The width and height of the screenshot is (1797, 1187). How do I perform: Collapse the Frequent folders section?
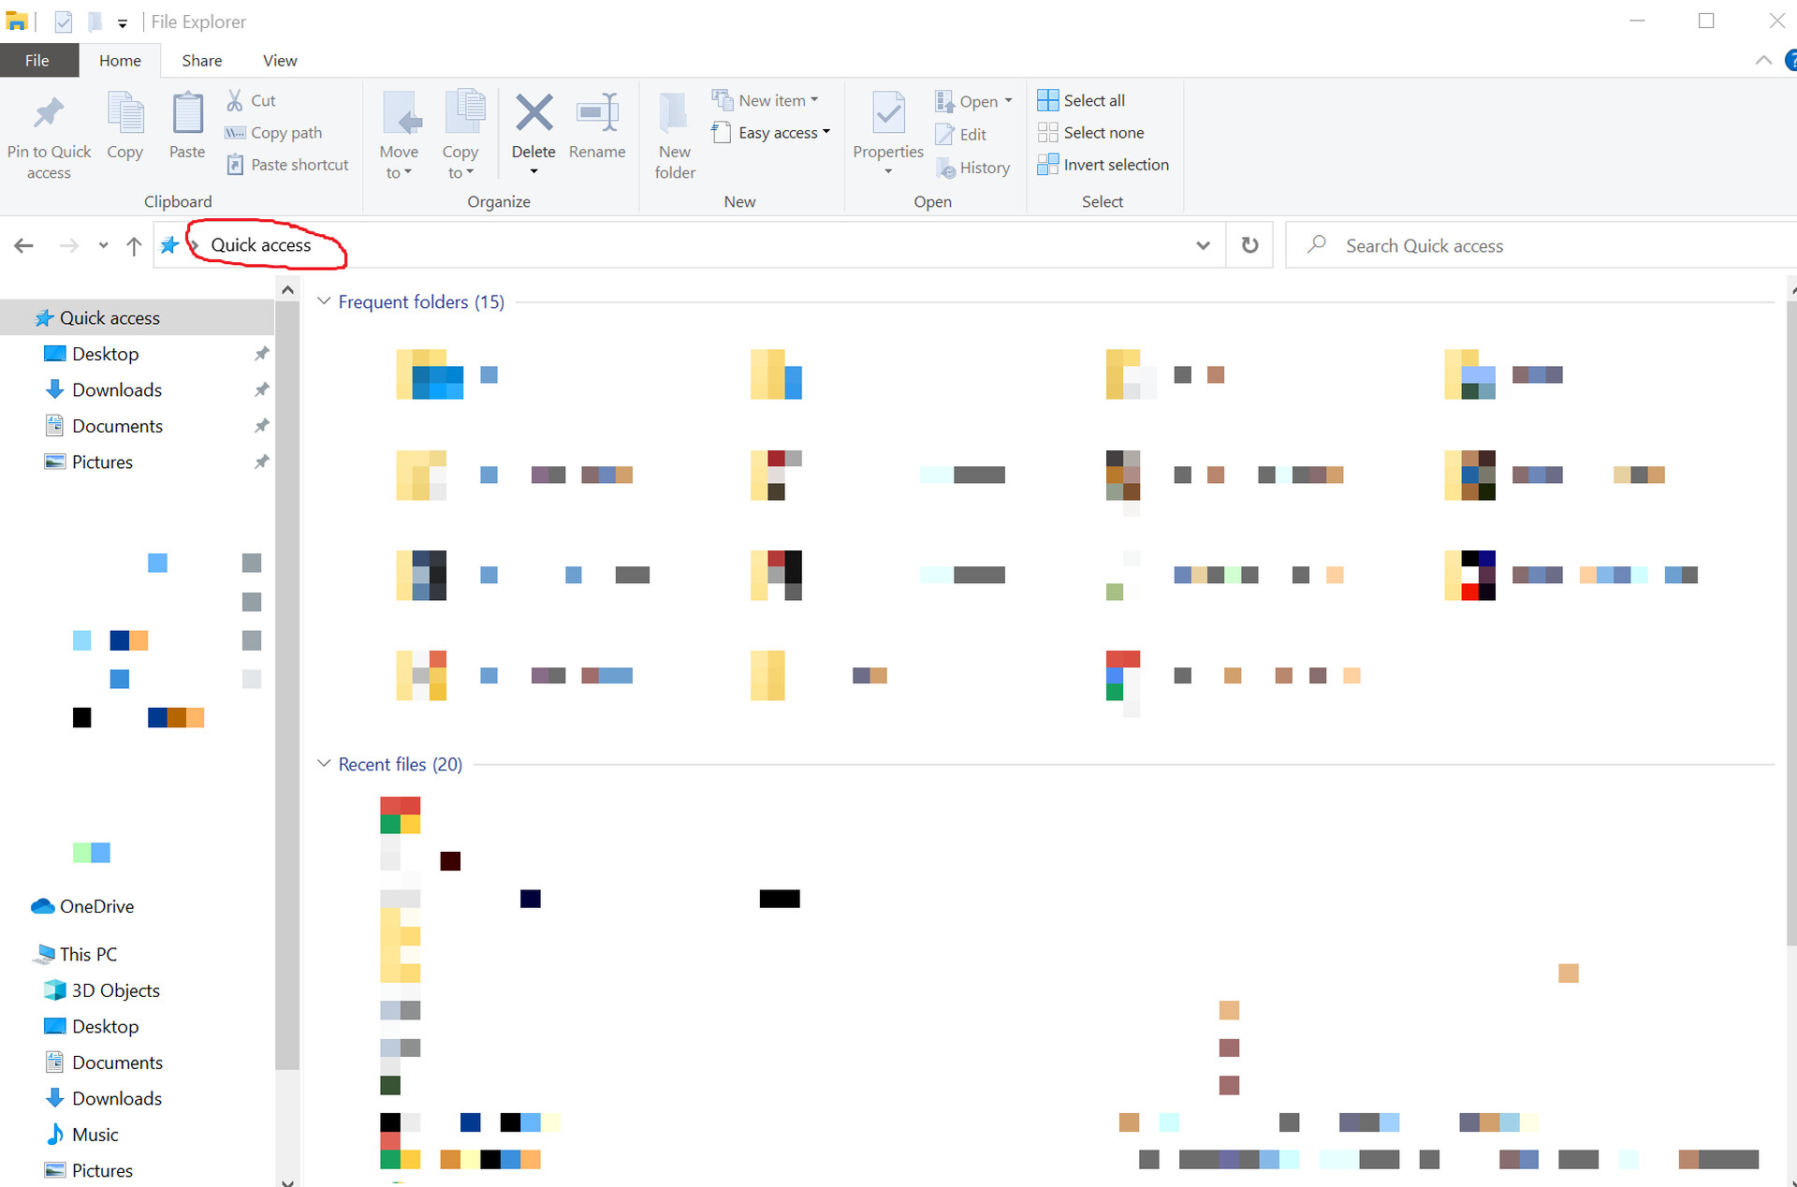coord(324,301)
